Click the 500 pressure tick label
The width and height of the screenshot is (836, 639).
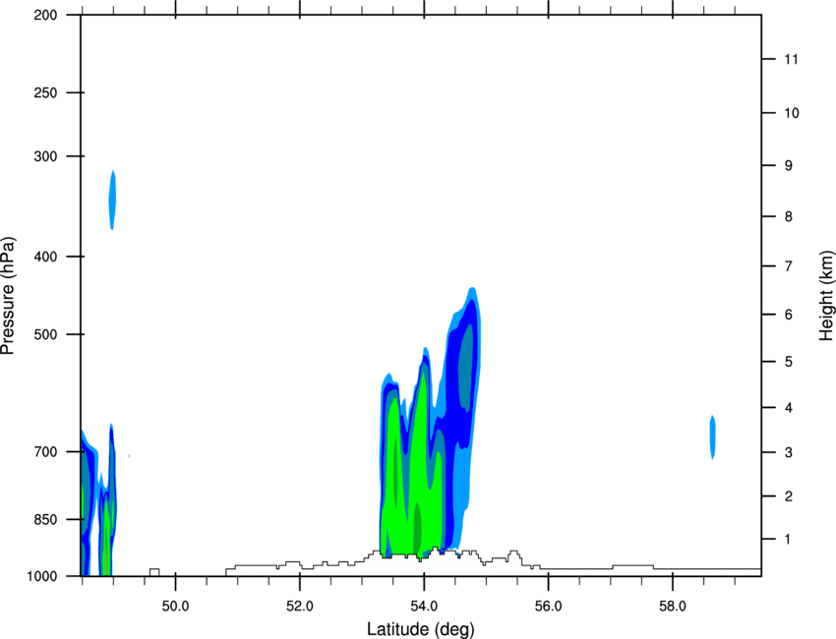[x=45, y=334]
